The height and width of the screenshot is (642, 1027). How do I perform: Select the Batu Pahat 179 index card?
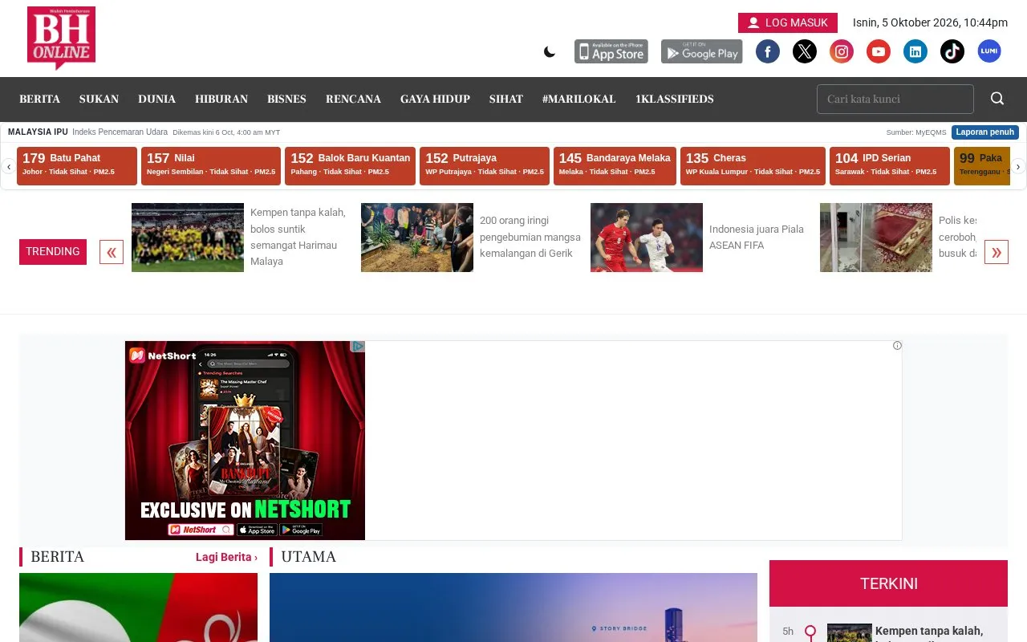pos(77,166)
